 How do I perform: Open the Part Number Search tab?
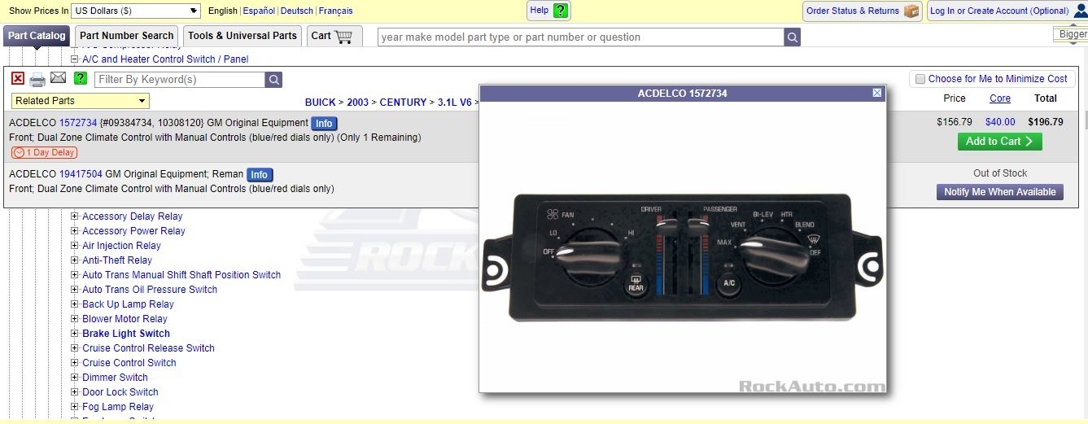(127, 36)
